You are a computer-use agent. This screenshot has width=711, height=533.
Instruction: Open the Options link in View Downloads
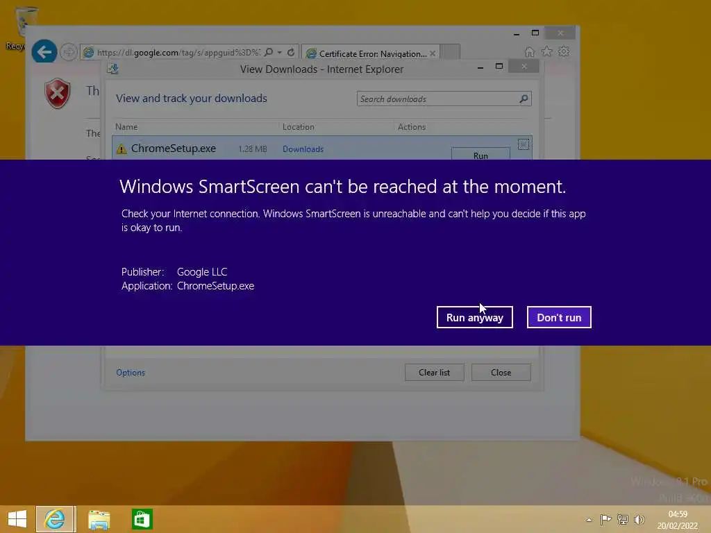tap(131, 373)
